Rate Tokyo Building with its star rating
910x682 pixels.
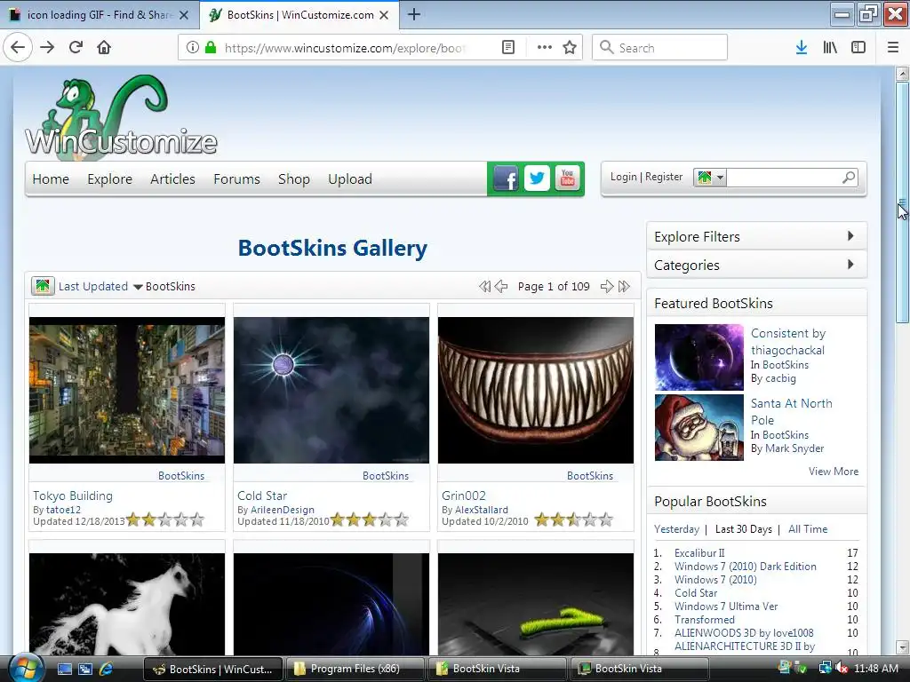tap(165, 519)
